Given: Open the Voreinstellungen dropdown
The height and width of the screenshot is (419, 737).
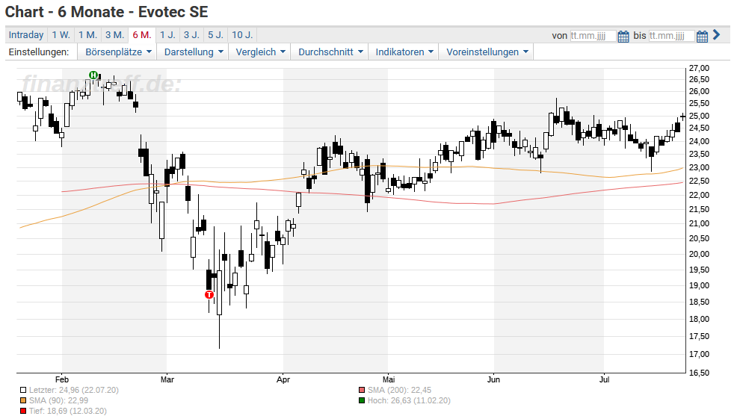Looking at the screenshot, I should click(x=487, y=52).
